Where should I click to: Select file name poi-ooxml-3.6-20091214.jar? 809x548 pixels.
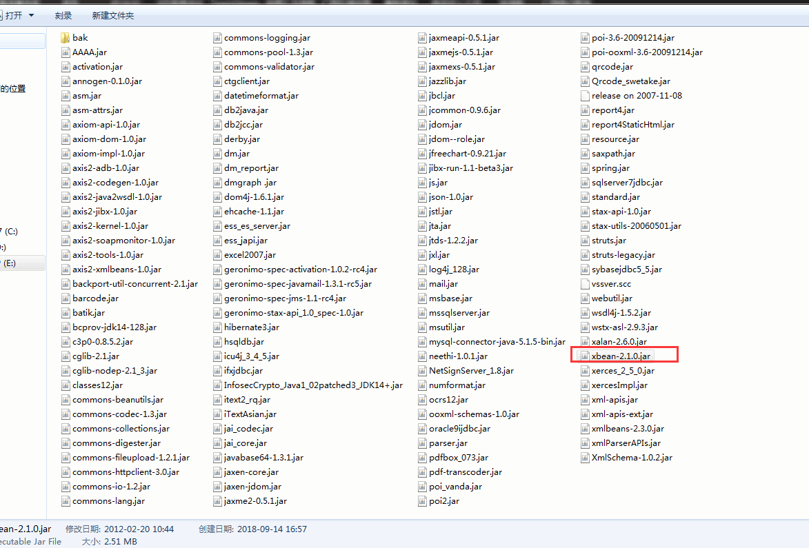[647, 52]
